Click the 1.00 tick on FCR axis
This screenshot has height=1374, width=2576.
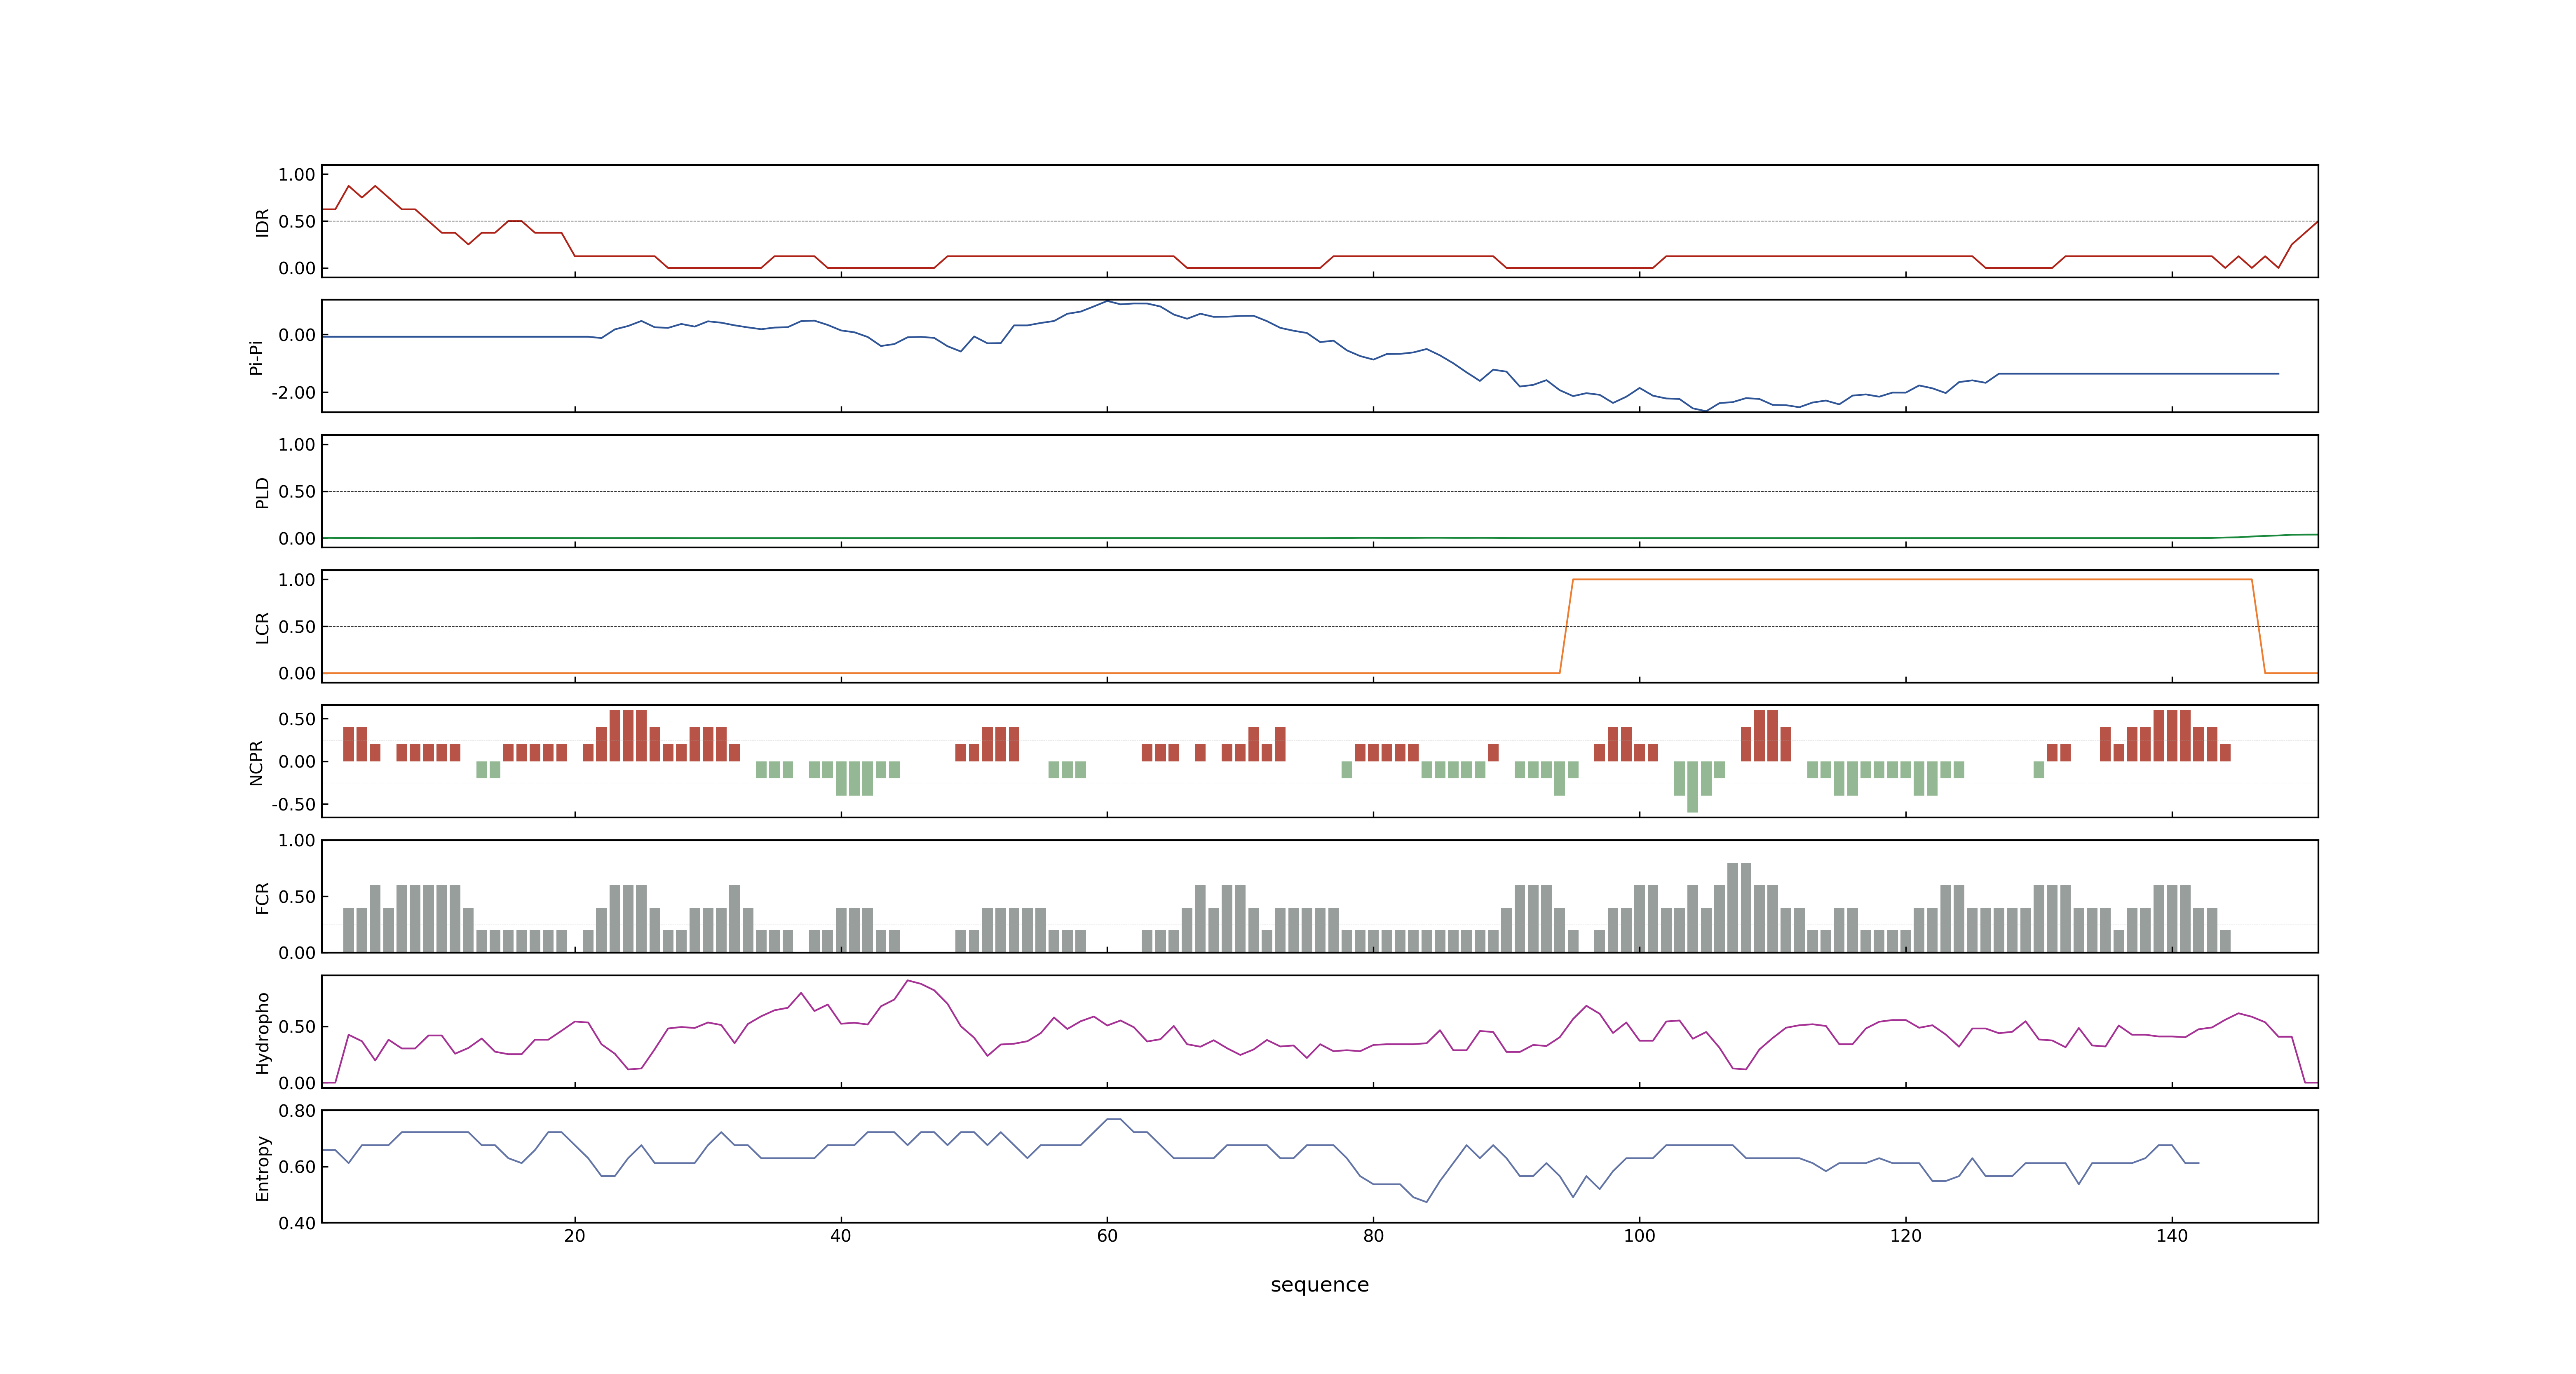pos(297,841)
